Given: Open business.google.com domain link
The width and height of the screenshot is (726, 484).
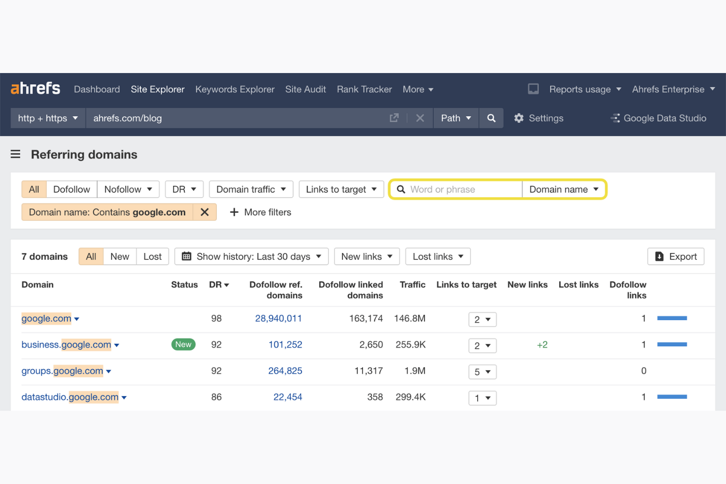Looking at the screenshot, I should pyautogui.click(x=66, y=345).
